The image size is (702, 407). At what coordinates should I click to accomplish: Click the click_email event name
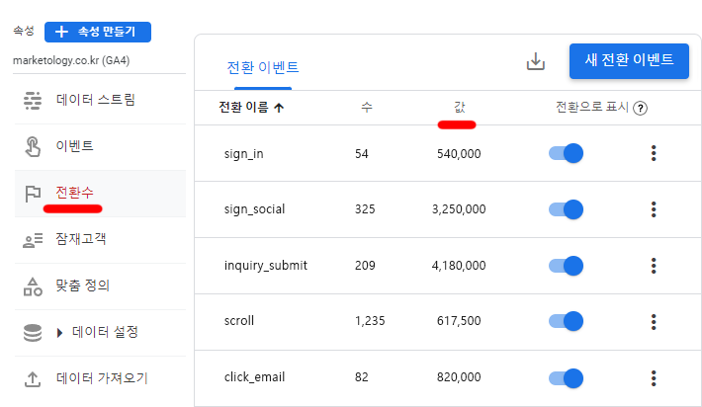click(x=254, y=377)
